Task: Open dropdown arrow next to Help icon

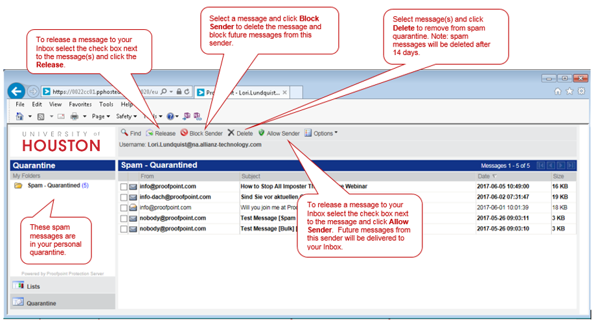Action: tap(177, 117)
